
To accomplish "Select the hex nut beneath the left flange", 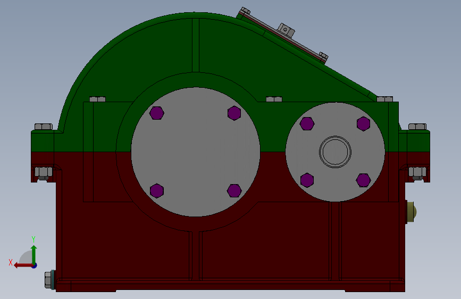I will tap(44, 172).
